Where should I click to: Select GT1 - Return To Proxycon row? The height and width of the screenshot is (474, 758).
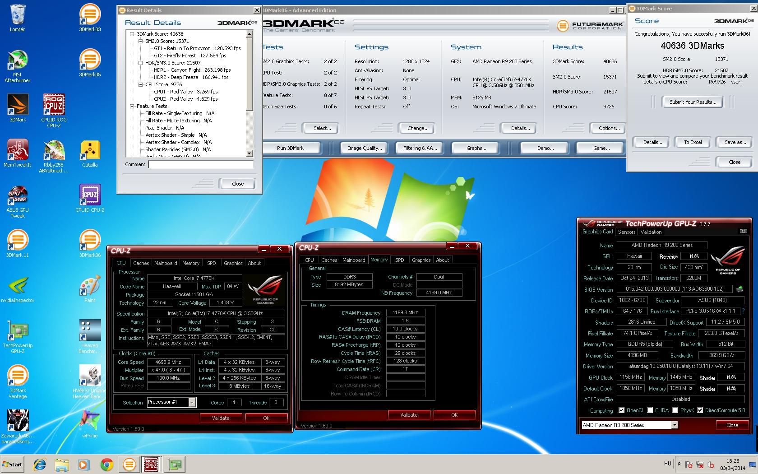[197, 48]
